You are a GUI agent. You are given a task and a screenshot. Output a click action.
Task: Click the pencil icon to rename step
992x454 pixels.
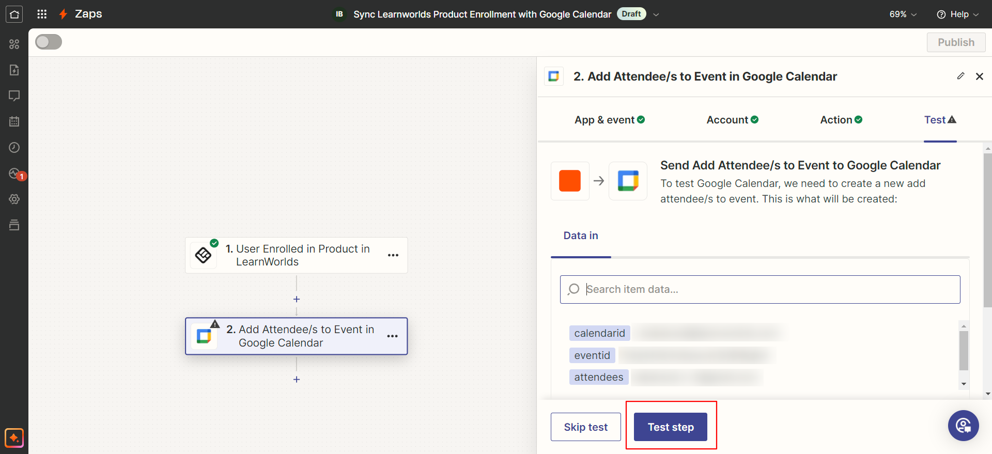tap(960, 76)
